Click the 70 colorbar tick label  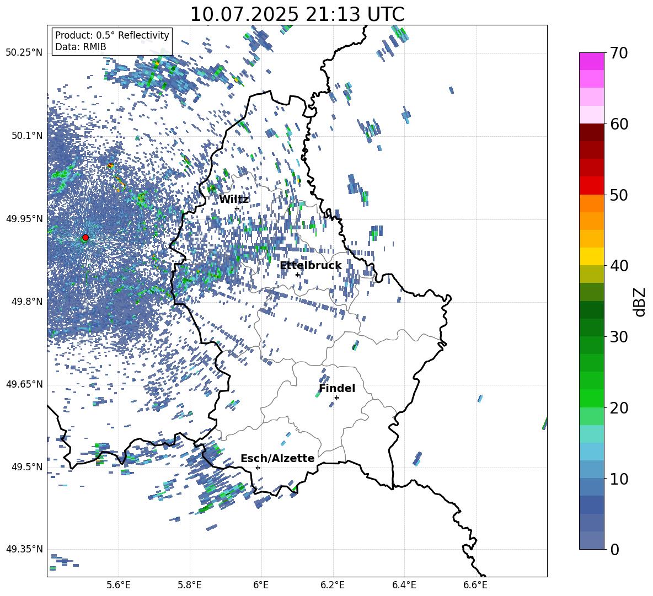619,53
